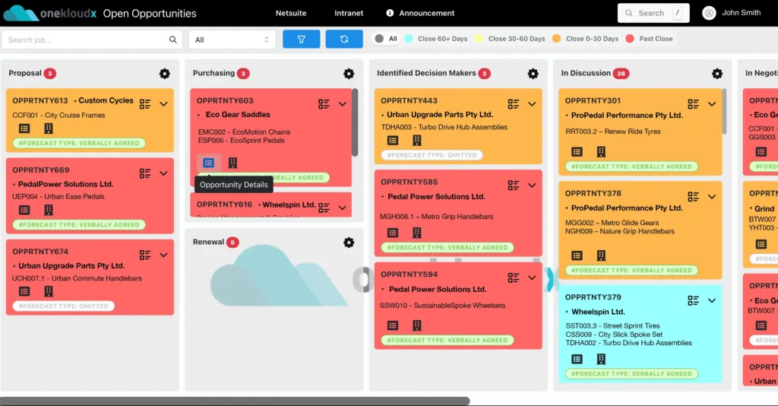This screenshot has height=406, width=778.
Task: Open checklist icon on OPPRTNTY585 card
Action: [514, 185]
